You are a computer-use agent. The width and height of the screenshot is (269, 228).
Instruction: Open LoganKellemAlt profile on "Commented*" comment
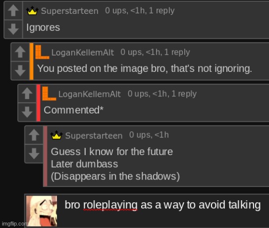(x=89, y=94)
